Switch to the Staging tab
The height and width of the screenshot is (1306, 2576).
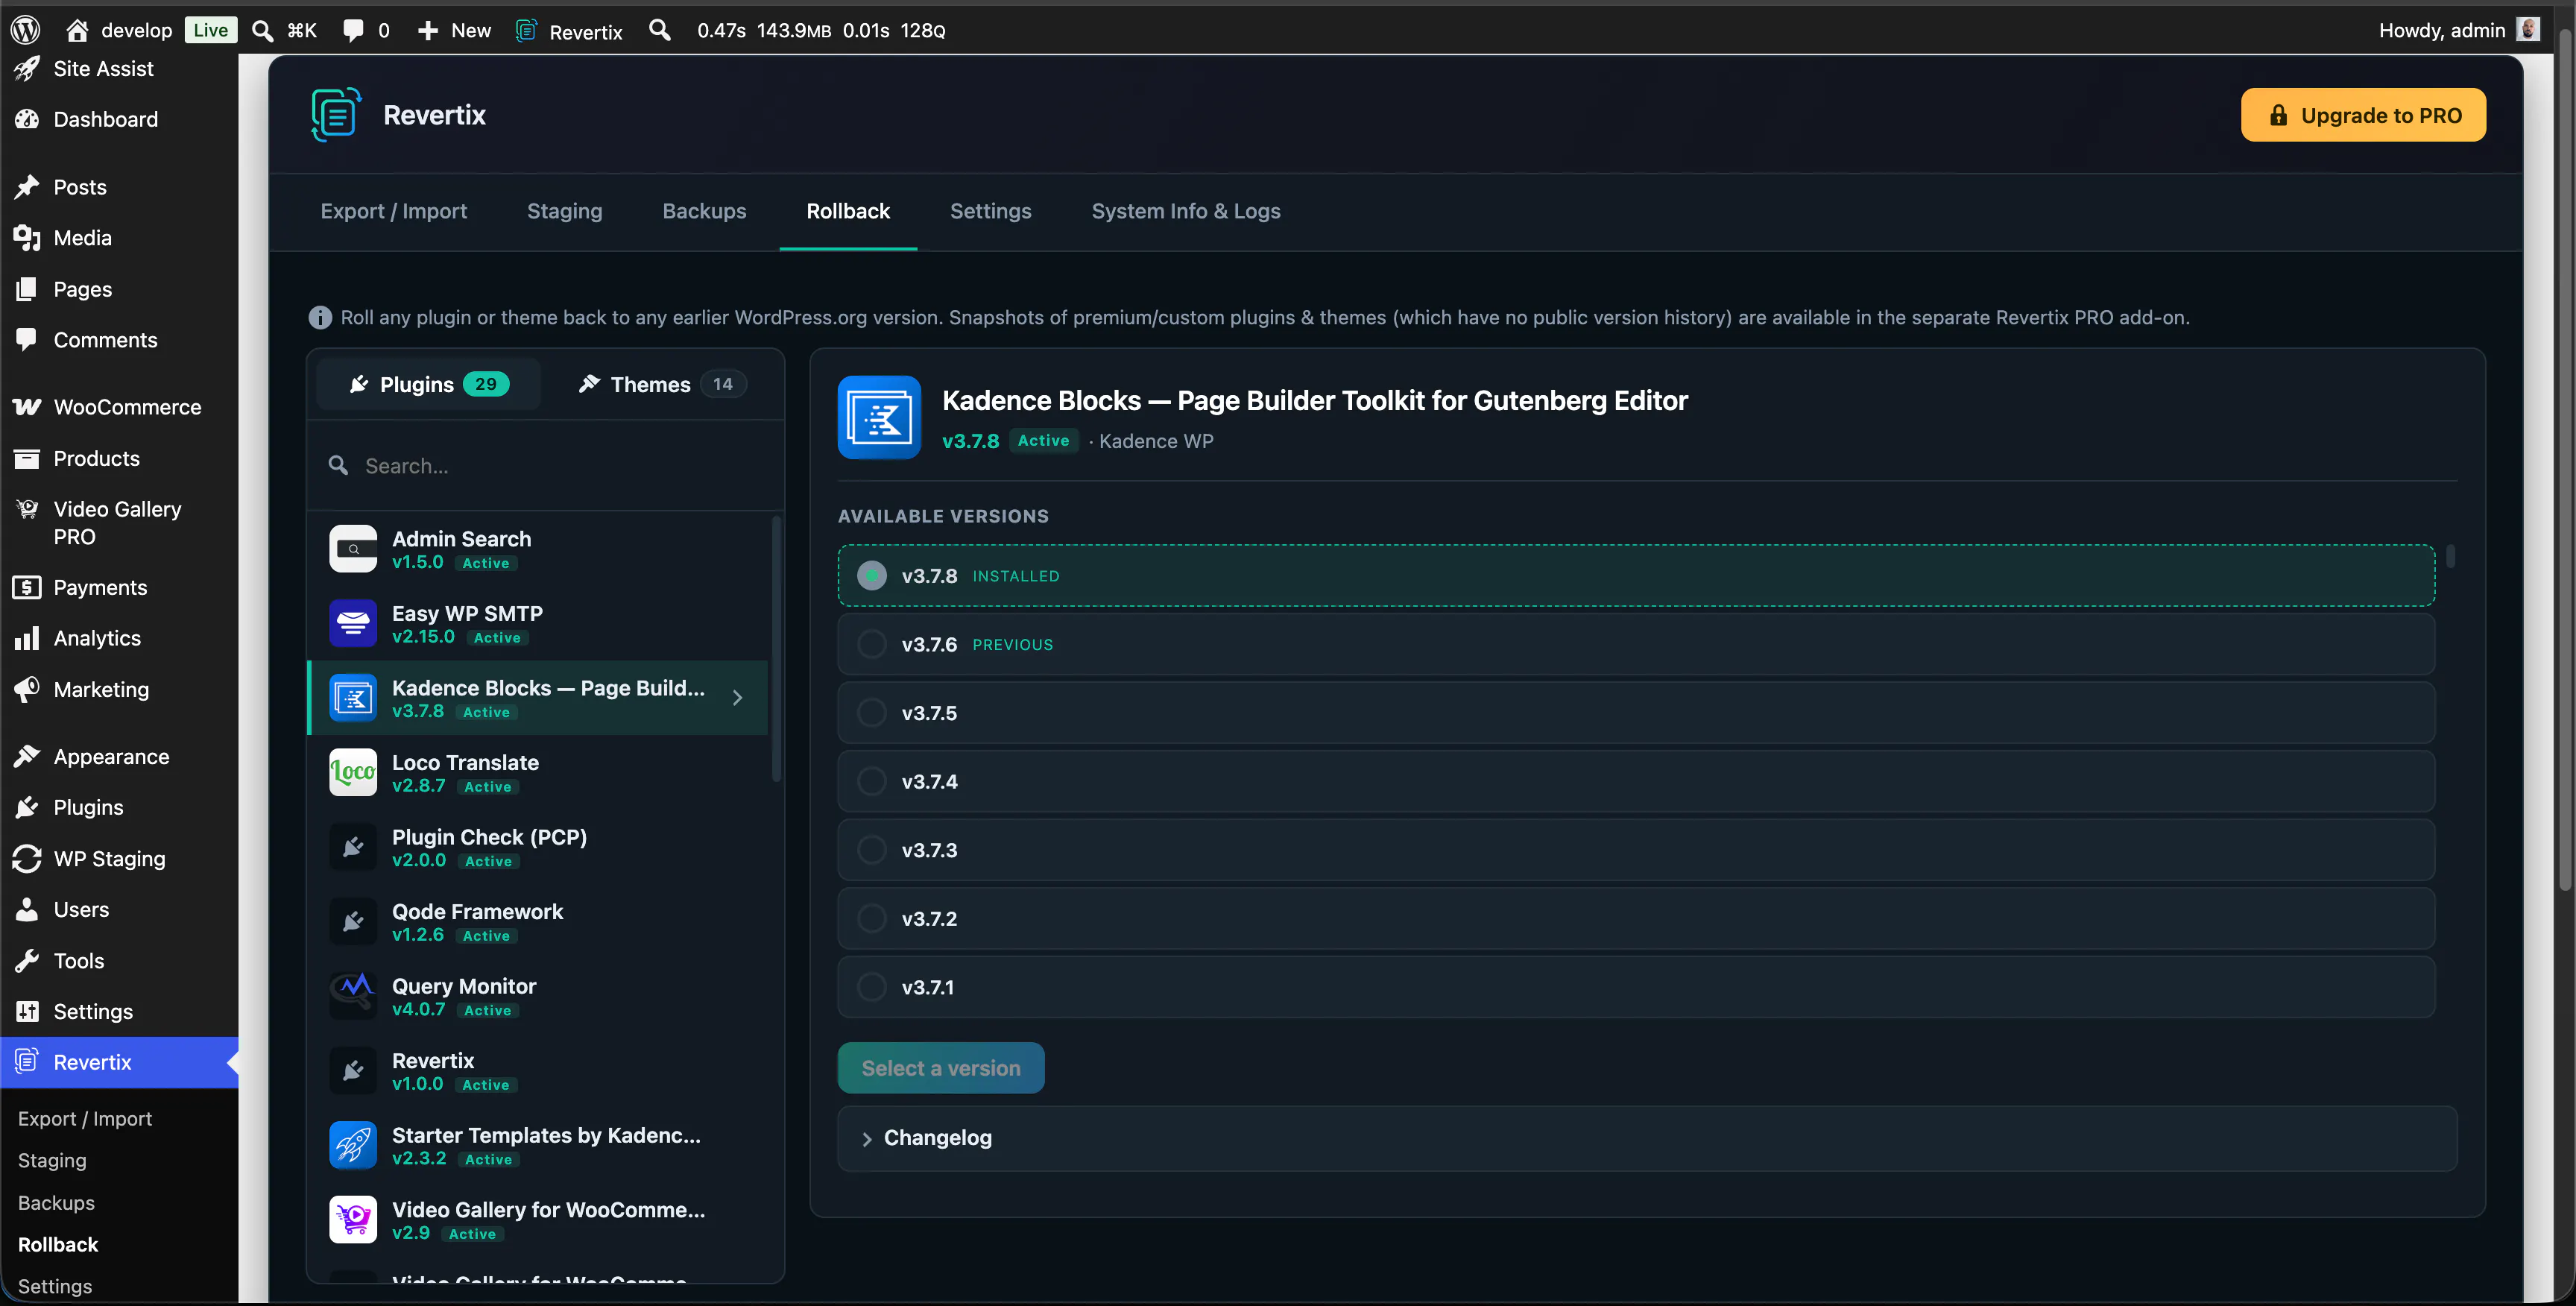[x=565, y=211]
